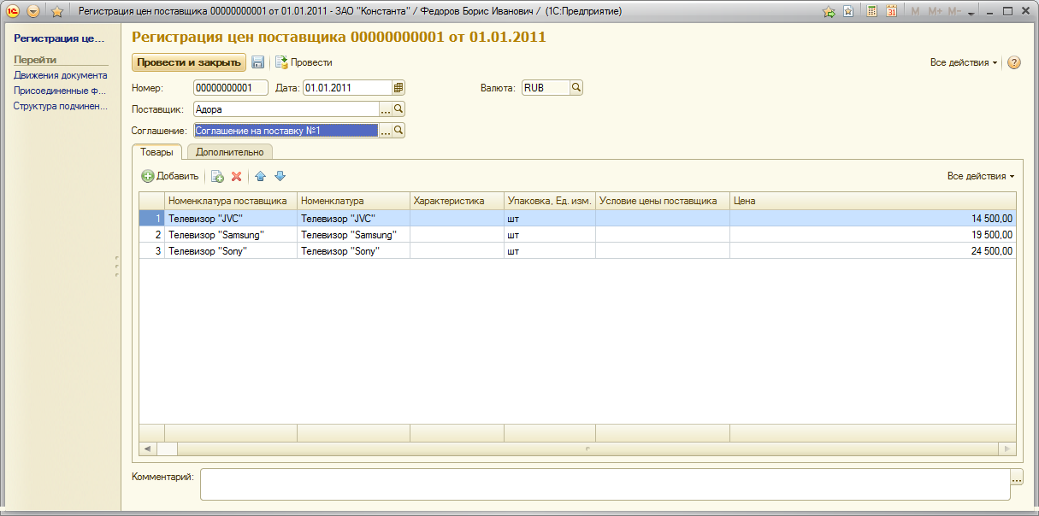Open help with the question mark icon
Screen dimensions: 1039x516
pyautogui.click(x=1014, y=62)
